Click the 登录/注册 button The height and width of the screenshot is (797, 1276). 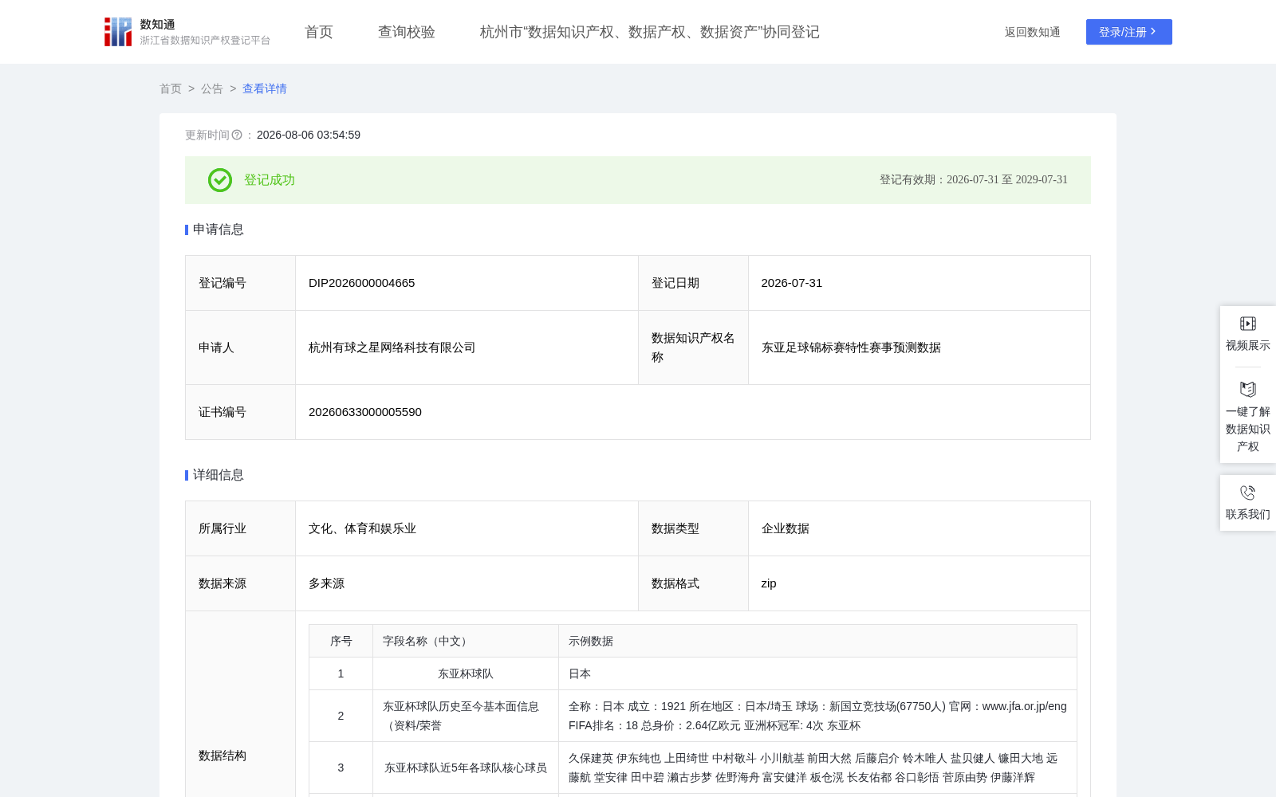[x=1129, y=32]
